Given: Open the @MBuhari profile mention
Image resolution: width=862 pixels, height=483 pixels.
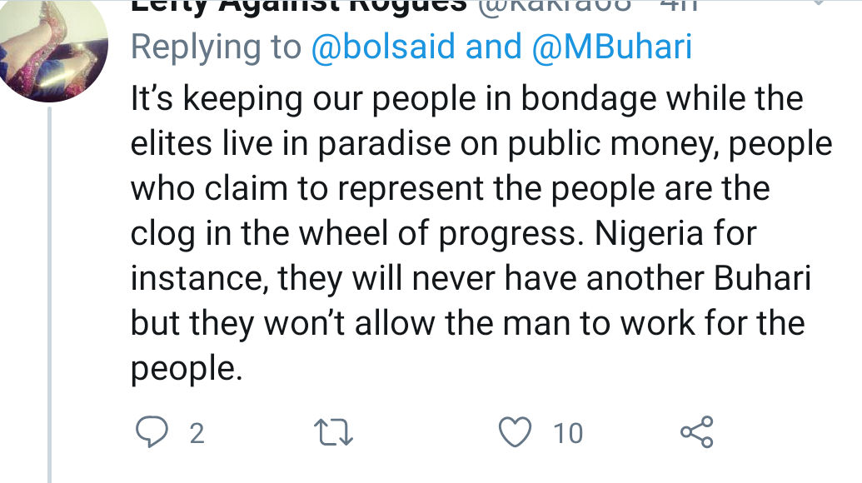Looking at the screenshot, I should click(x=612, y=47).
